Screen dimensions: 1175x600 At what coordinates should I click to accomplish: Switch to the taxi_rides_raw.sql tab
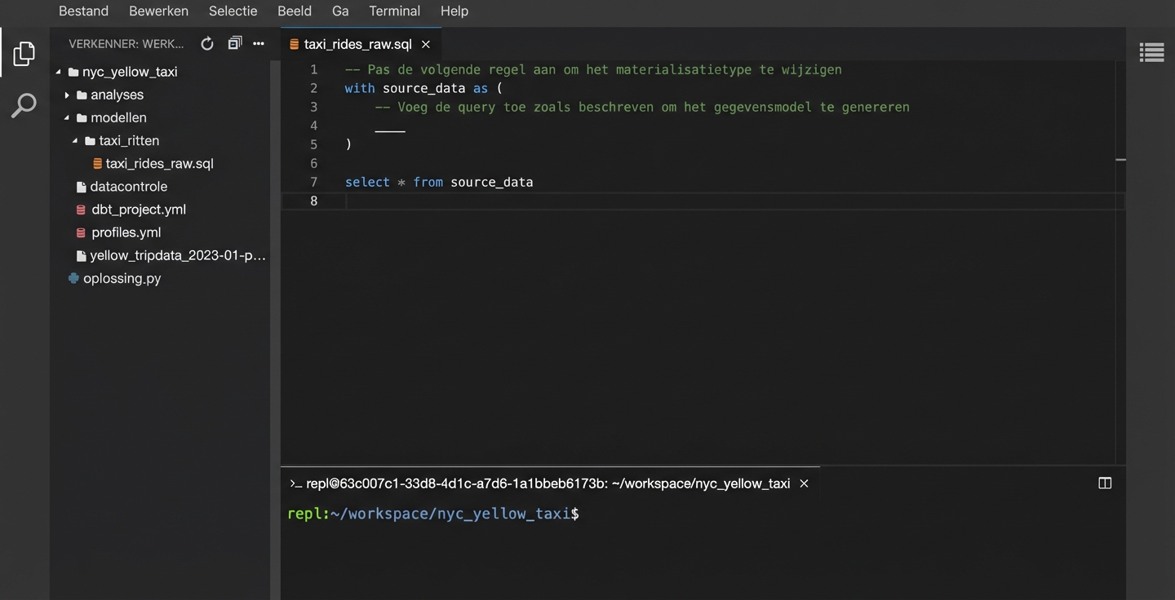click(357, 44)
